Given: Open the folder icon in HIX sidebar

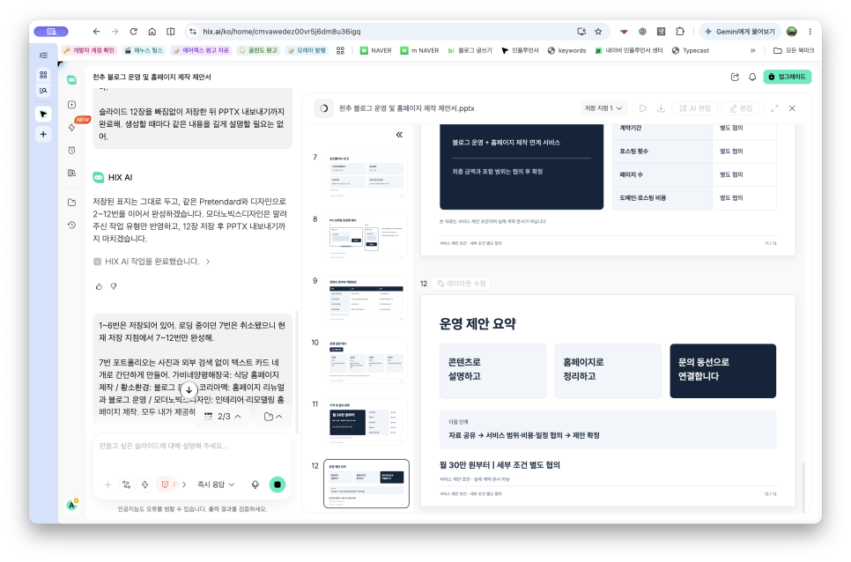Looking at the screenshot, I should coord(71,203).
